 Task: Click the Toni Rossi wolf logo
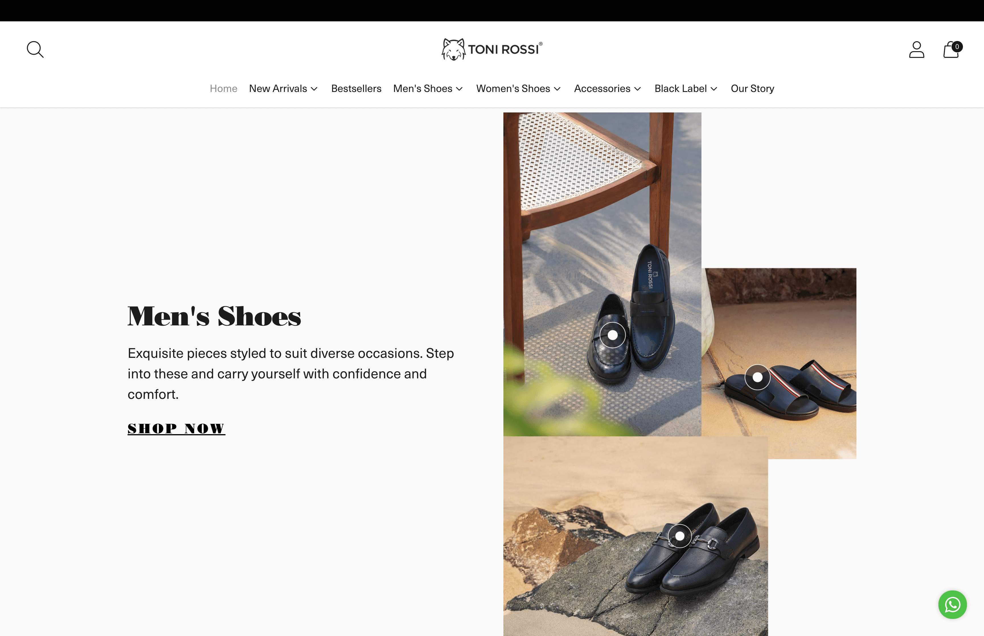(492, 50)
